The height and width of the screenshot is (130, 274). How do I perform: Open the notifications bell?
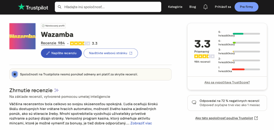pos(205,7)
